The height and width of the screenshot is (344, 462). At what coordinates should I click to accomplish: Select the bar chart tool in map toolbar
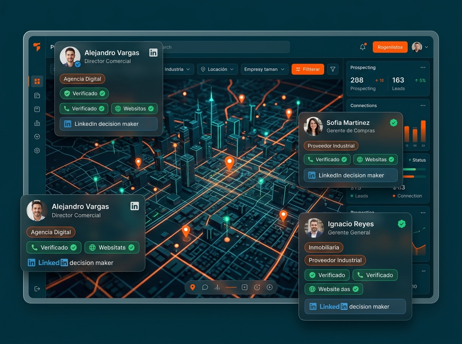217,287
